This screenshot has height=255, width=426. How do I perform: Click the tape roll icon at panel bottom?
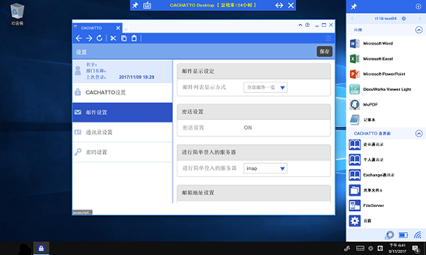point(389,235)
